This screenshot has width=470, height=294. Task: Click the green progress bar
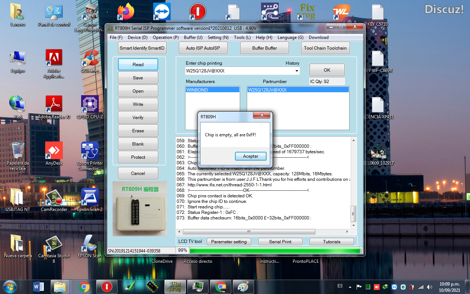[275, 251]
